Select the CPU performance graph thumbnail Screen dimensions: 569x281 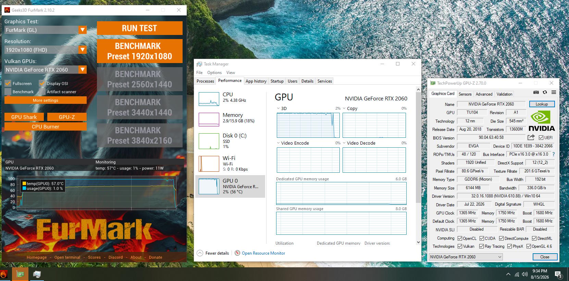coord(209,99)
